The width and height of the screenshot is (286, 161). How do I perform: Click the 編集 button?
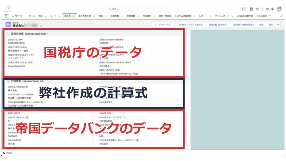[261, 25]
